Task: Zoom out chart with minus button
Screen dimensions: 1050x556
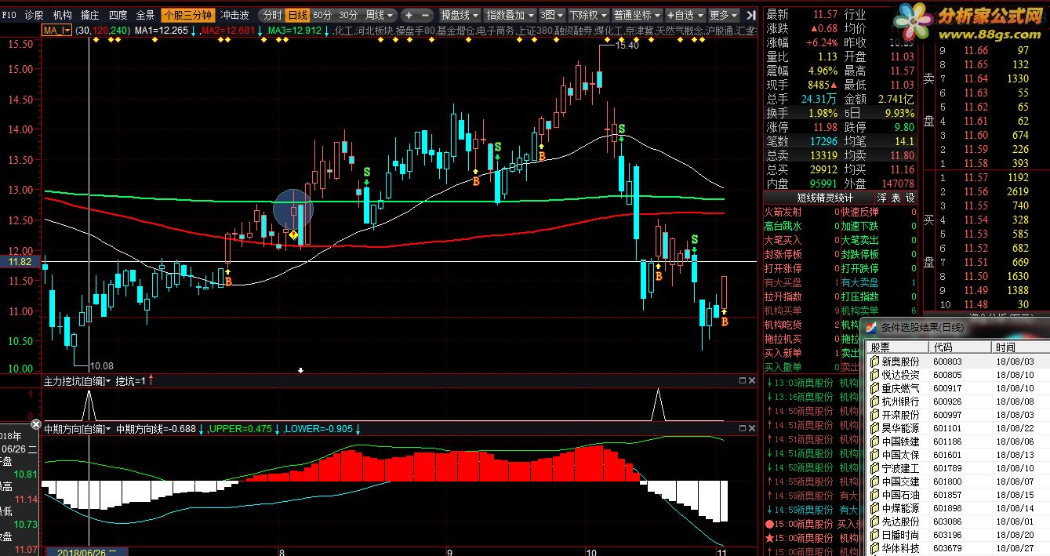Action: [x=425, y=15]
